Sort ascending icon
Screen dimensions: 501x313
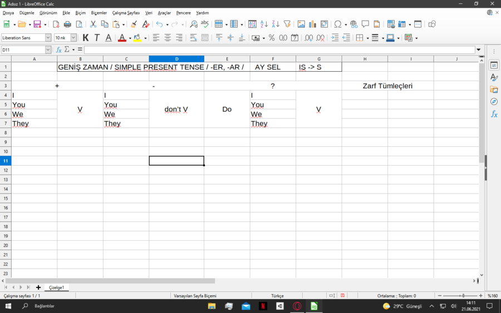point(264,24)
